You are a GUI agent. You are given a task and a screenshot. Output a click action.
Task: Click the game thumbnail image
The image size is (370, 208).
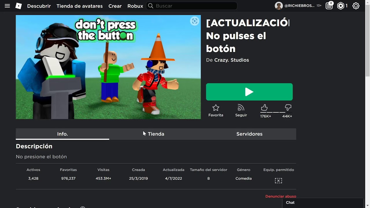point(108,67)
